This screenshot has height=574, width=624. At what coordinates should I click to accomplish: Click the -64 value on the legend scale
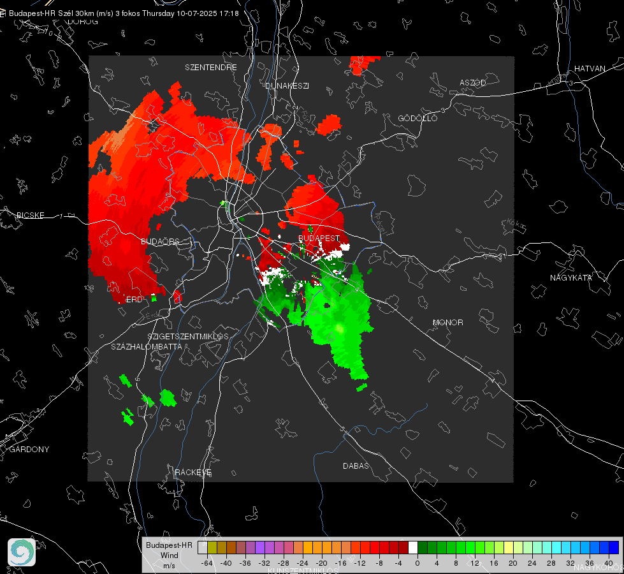point(207,563)
